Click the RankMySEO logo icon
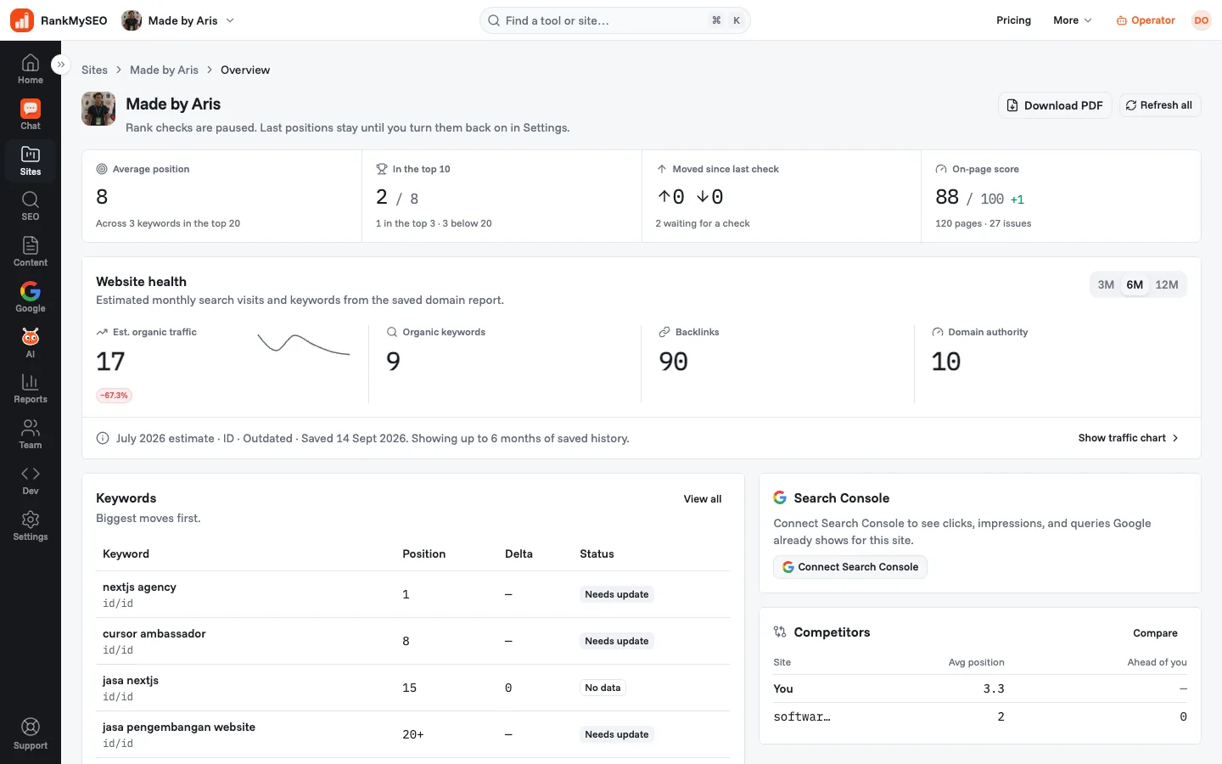 point(22,20)
